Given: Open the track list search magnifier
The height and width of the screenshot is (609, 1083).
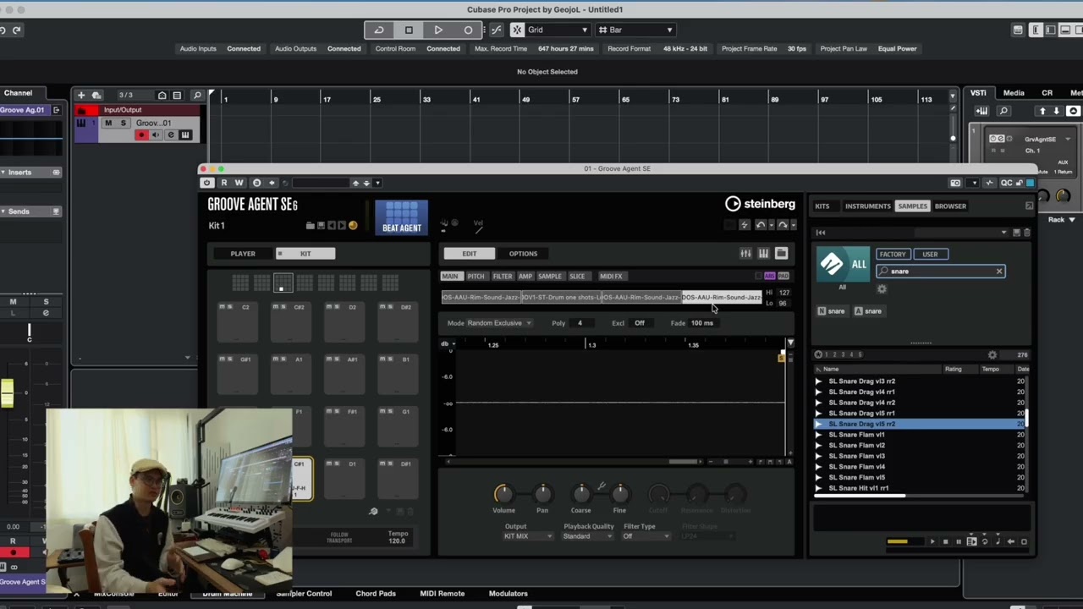Looking at the screenshot, I should 197,95.
